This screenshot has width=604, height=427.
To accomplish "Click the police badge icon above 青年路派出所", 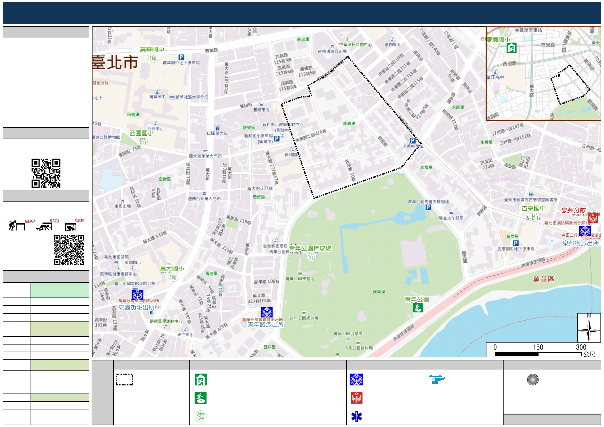I will pos(266,312).
